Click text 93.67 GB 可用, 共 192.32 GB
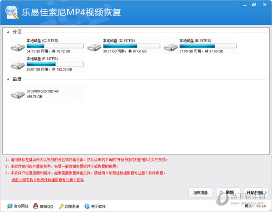The width and height of the screenshot is (272, 212). [49, 69]
